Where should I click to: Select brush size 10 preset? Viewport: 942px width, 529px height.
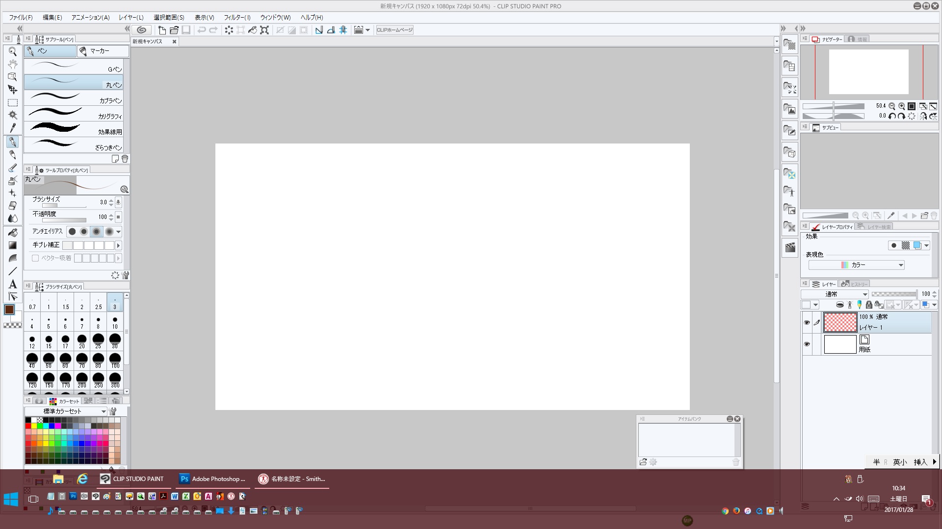115,322
